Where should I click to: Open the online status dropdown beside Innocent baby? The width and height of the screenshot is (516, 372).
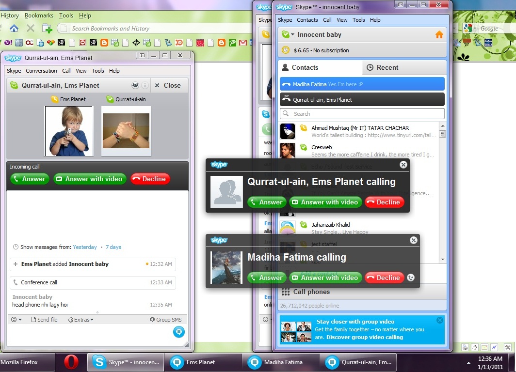pos(289,35)
